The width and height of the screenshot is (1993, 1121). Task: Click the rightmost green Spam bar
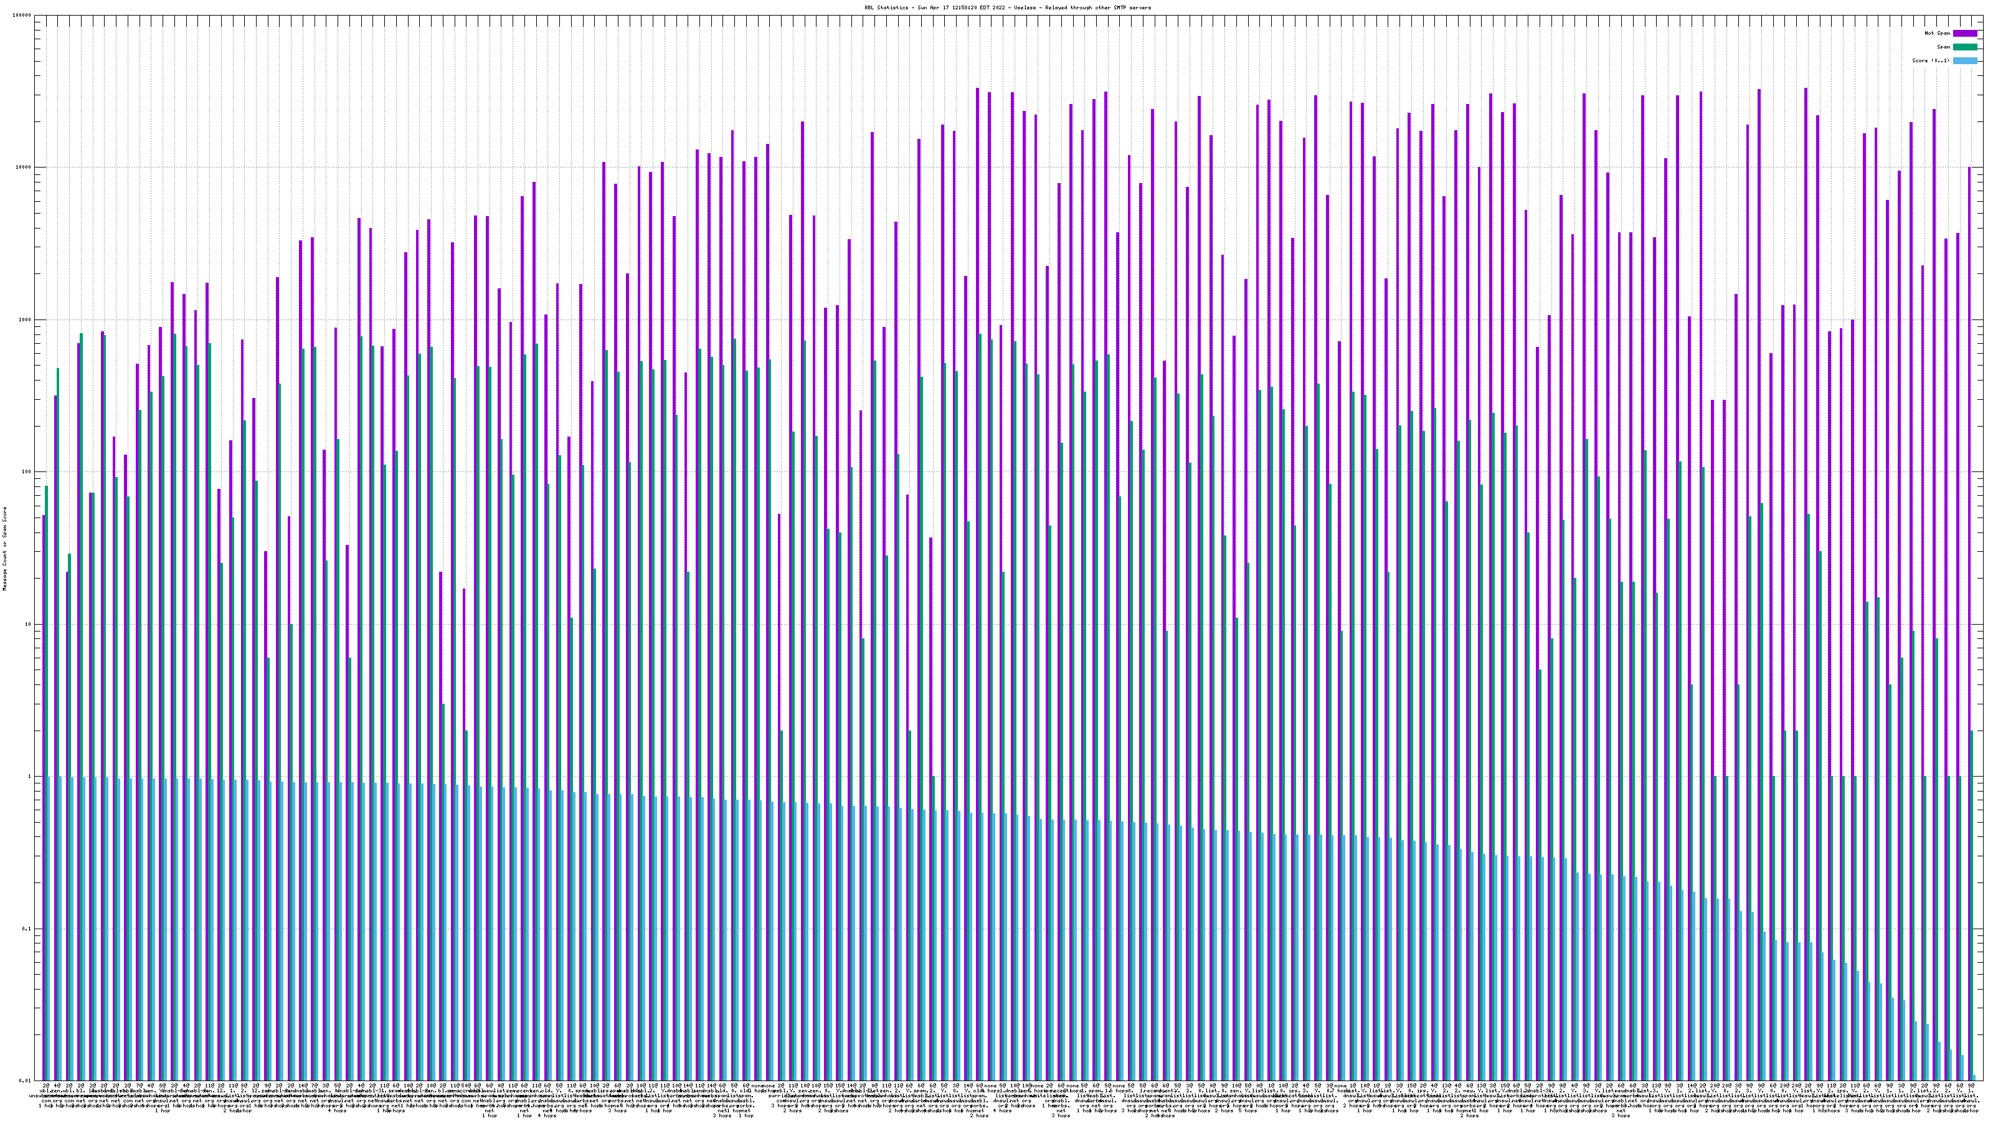pyautogui.click(x=1971, y=905)
